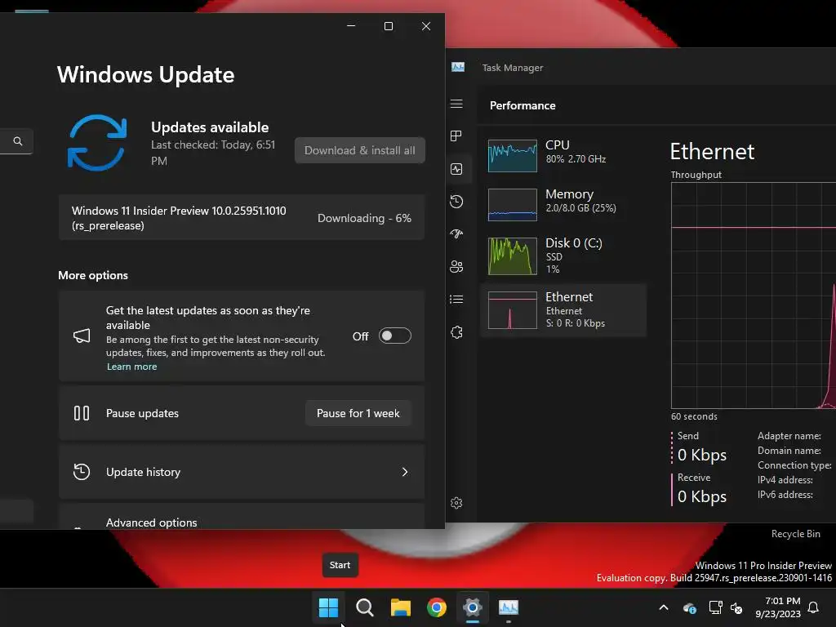
Task: Open taskbar Search magnifier
Action: (365, 607)
